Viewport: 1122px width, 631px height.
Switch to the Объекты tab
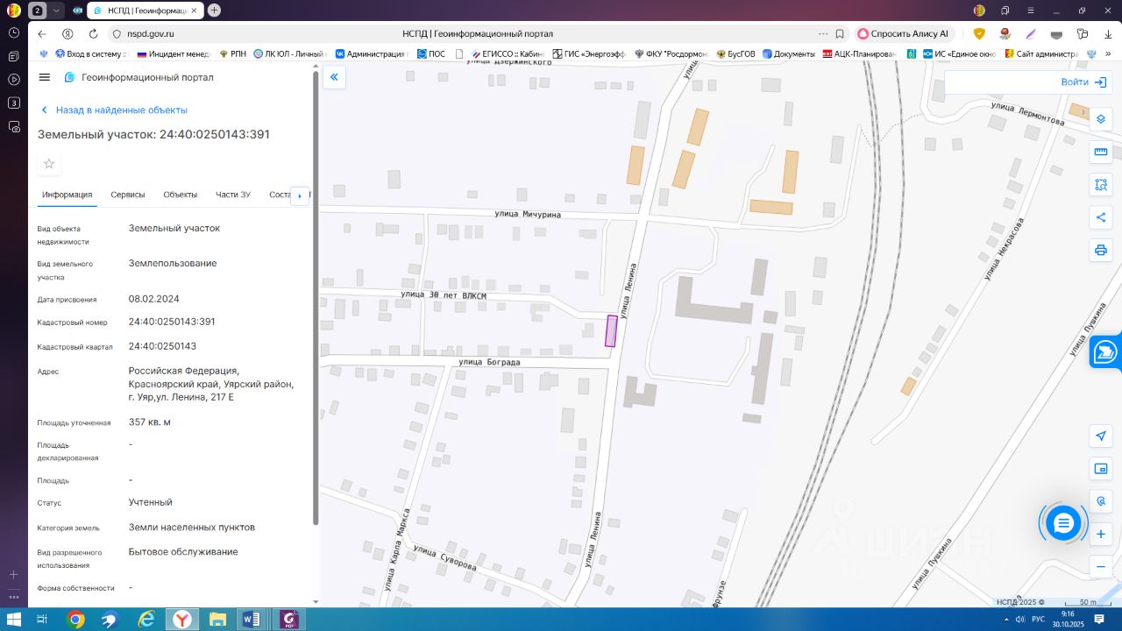(181, 195)
